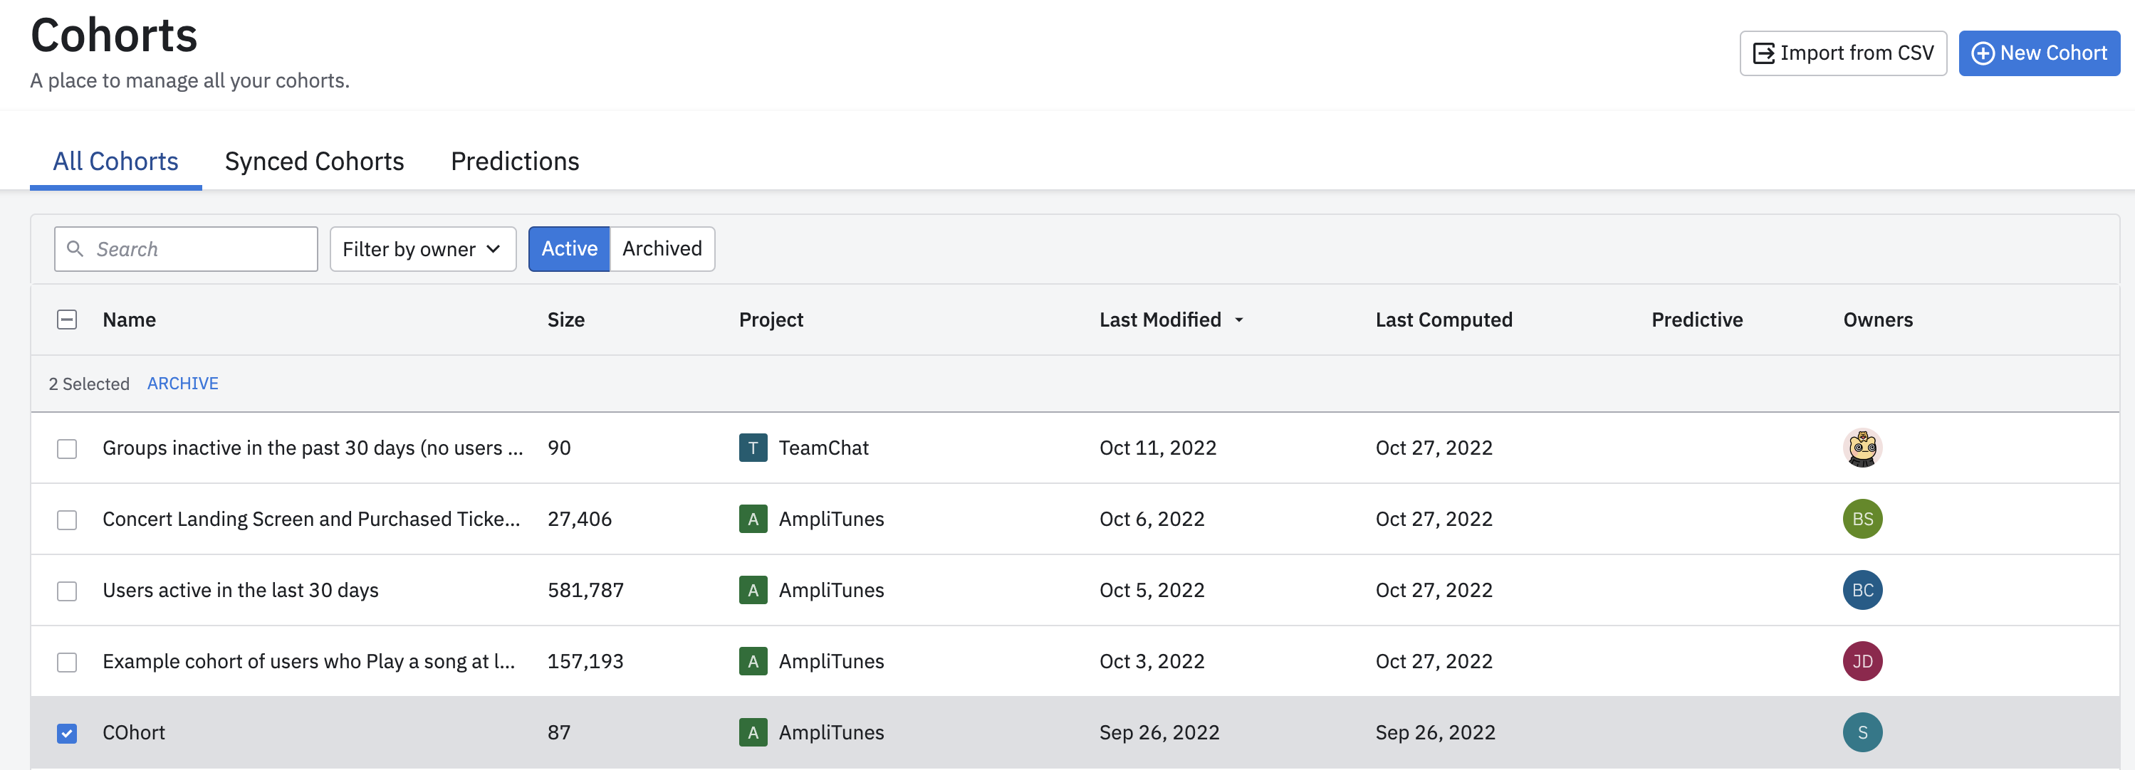Image resolution: width=2135 pixels, height=770 pixels.
Task: Click the search magnifier icon
Action: 75,248
